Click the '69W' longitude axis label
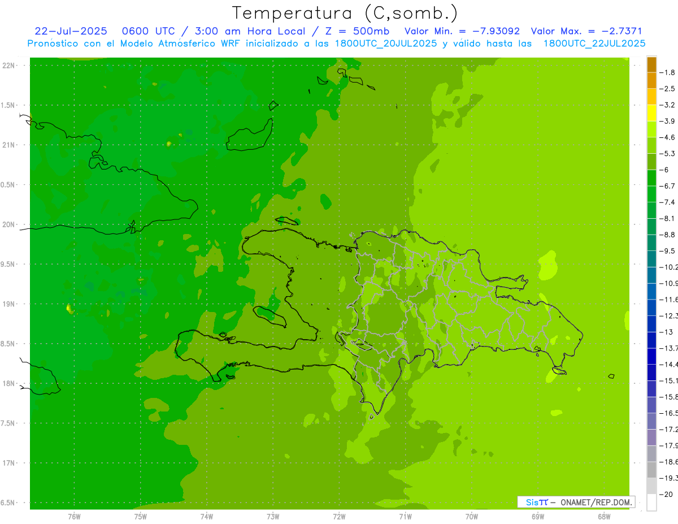 tap(538, 517)
